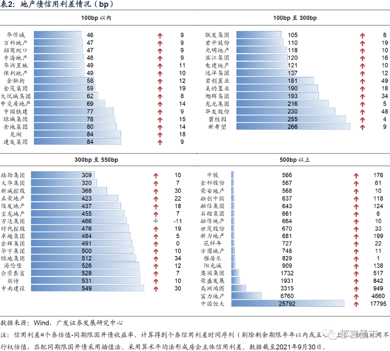Viewport: 390px width, 351px height.
Task: Click the red up arrow for 龙湖
Action: click(x=160, y=135)
